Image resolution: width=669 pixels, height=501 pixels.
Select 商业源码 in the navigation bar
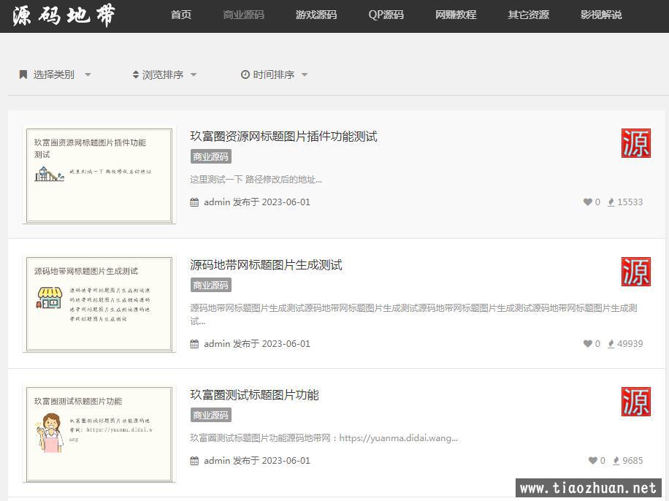(244, 15)
